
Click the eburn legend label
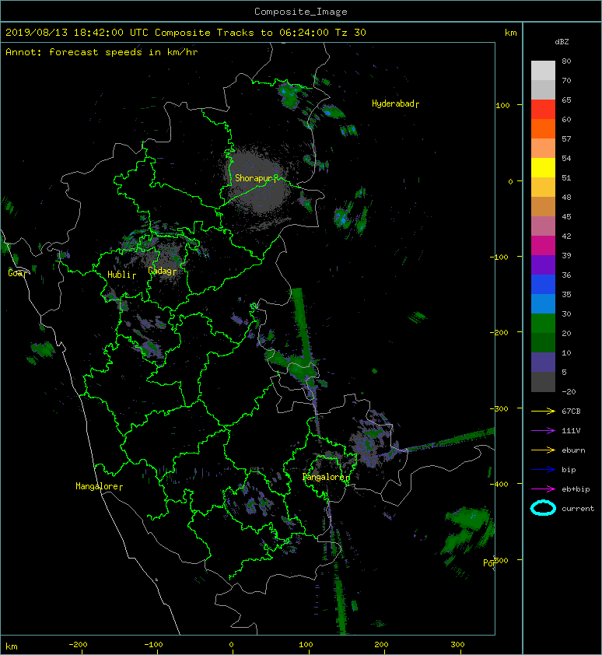pos(573,450)
